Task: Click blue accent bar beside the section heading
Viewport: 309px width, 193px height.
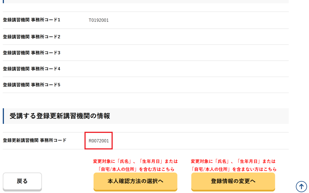Action: click(3, 116)
